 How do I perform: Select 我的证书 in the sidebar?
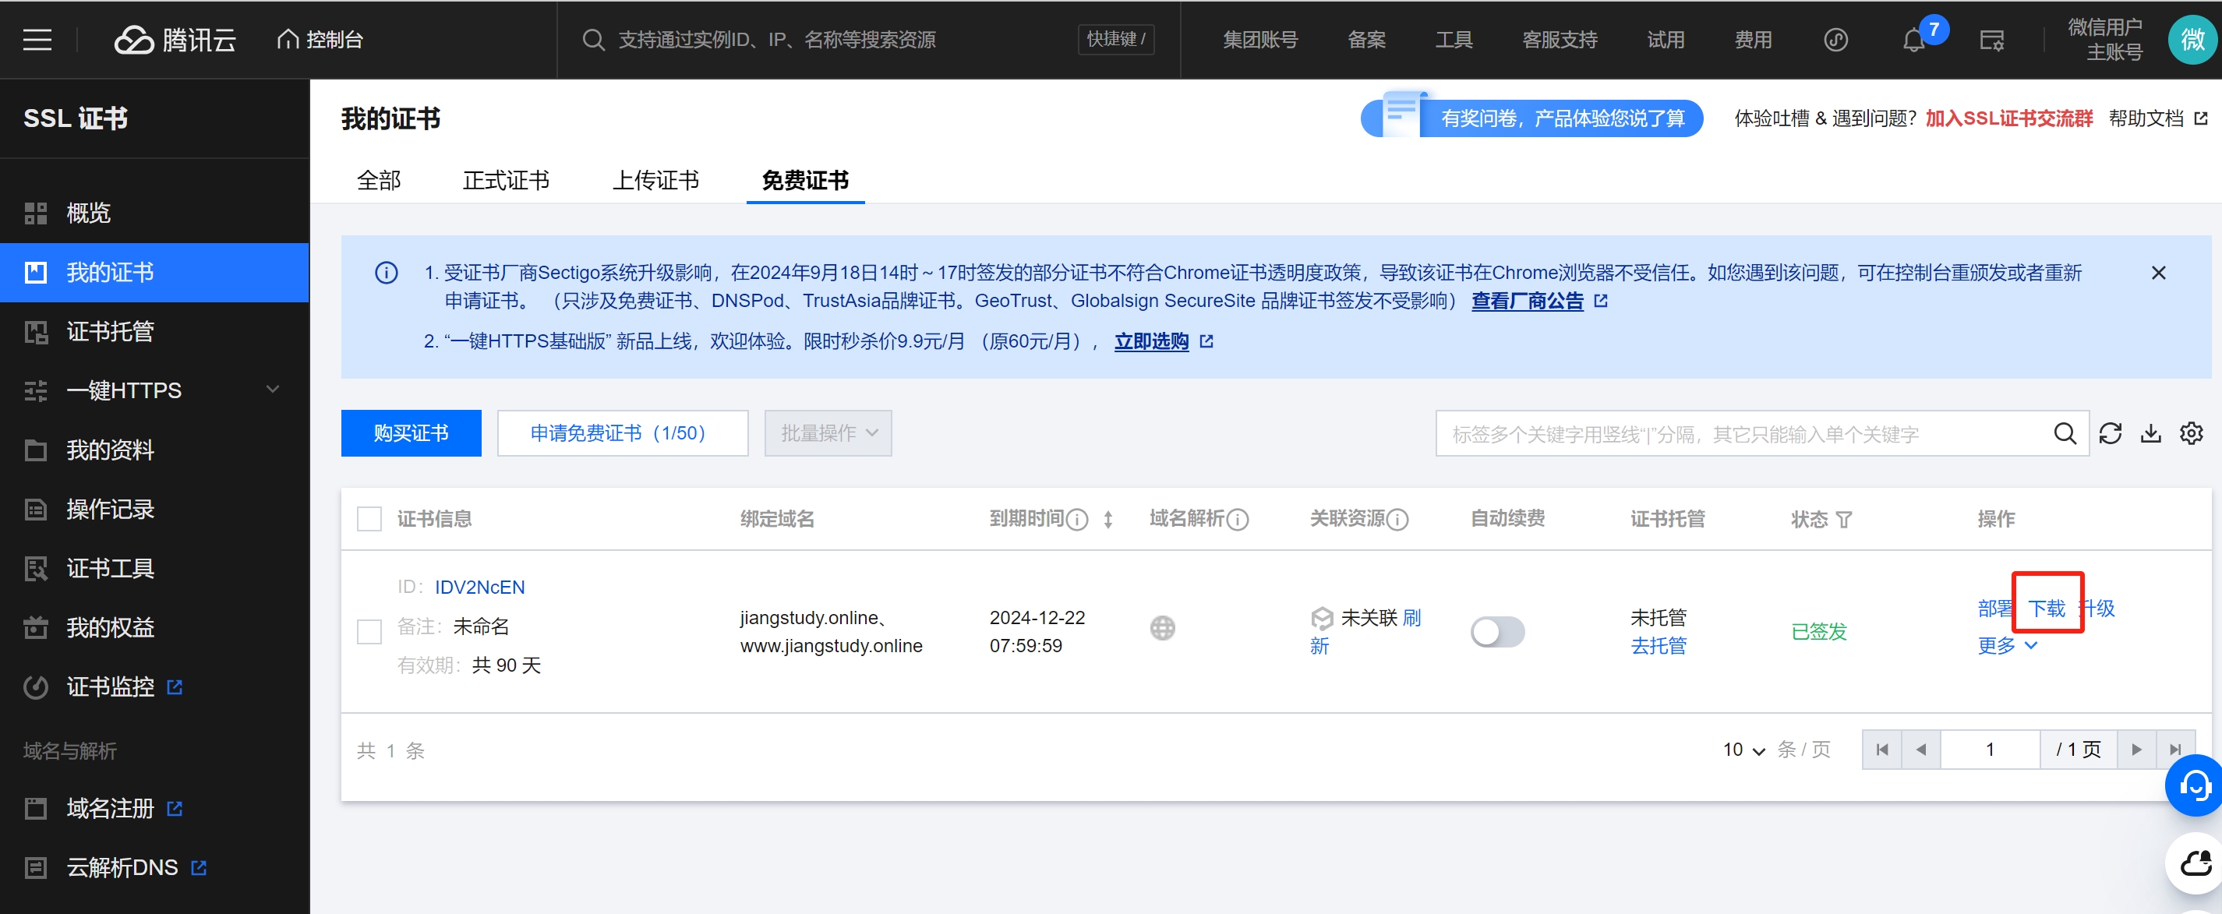tap(155, 273)
